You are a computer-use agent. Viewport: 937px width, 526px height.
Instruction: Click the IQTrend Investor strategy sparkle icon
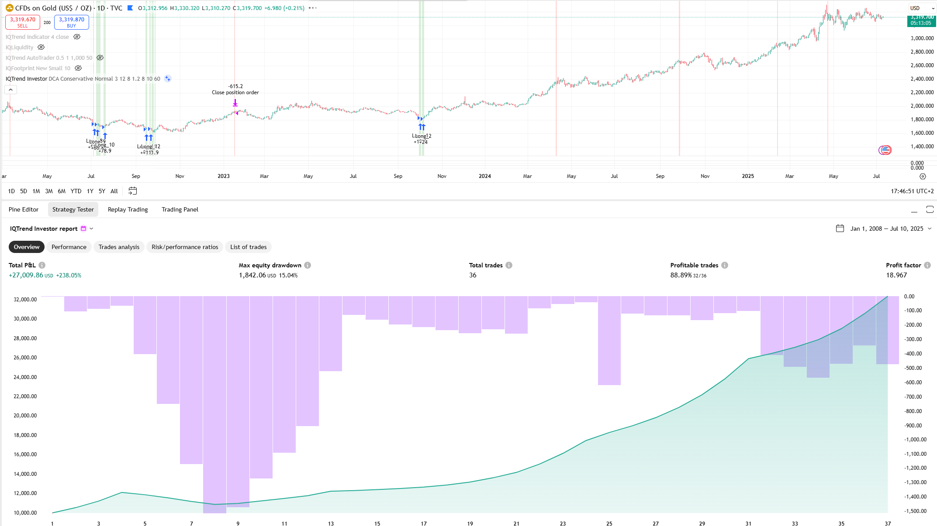tap(168, 79)
